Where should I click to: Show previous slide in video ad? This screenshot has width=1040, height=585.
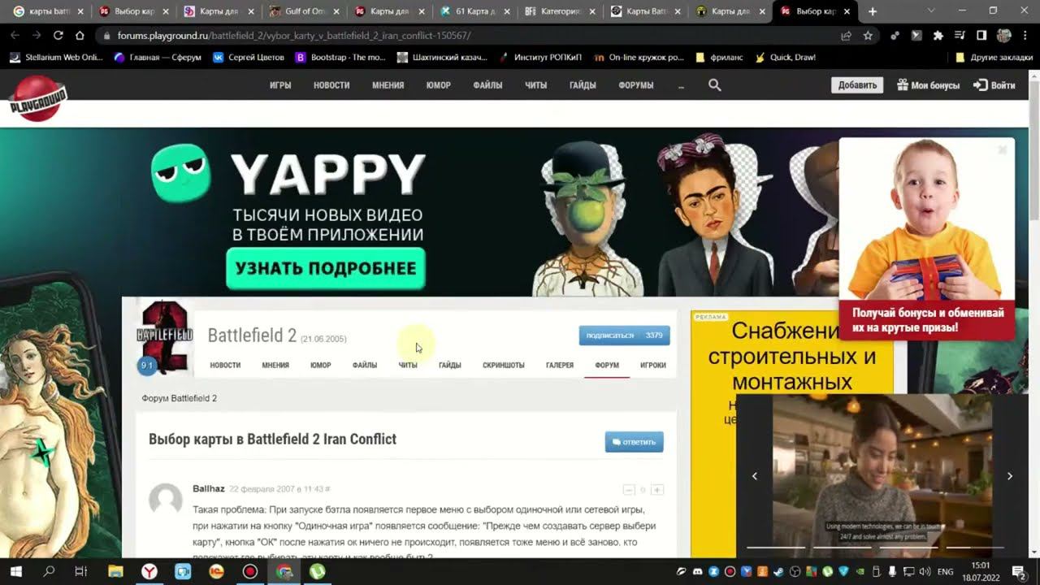[755, 476]
